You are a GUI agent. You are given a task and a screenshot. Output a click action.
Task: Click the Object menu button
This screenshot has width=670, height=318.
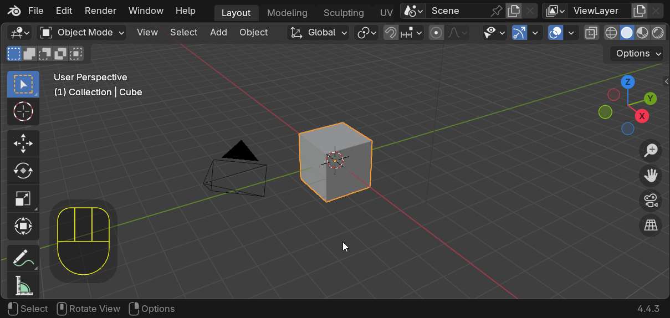pyautogui.click(x=253, y=33)
